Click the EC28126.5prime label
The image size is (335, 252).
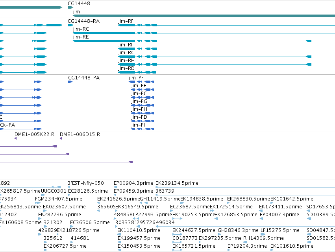pos(88,191)
